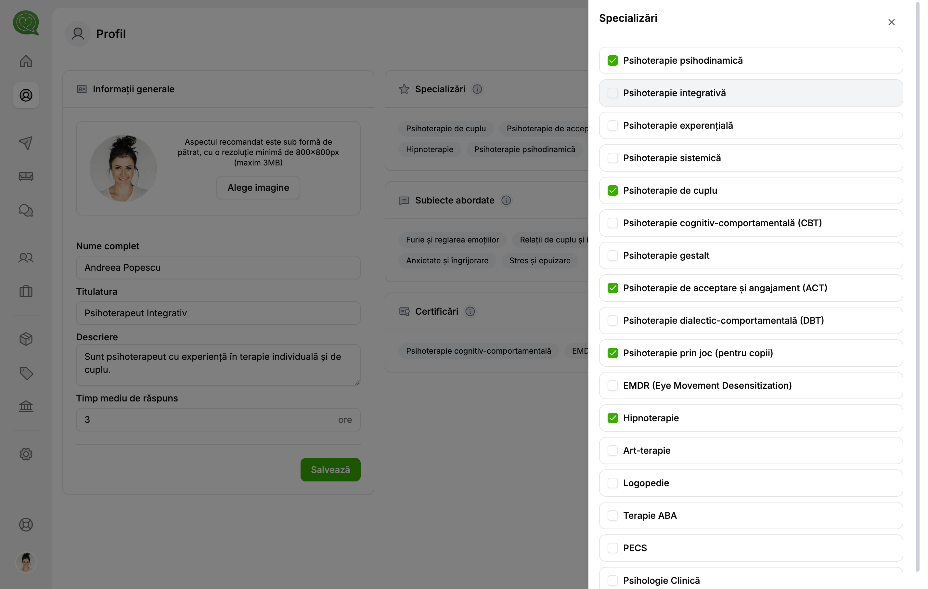Click the couch therapy sessions icon
This screenshot has height=589, width=928.
pyautogui.click(x=26, y=177)
